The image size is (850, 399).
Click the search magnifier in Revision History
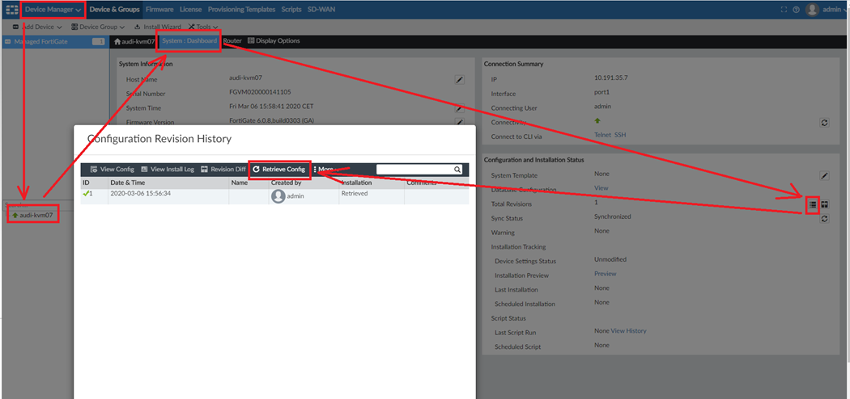tap(457, 170)
